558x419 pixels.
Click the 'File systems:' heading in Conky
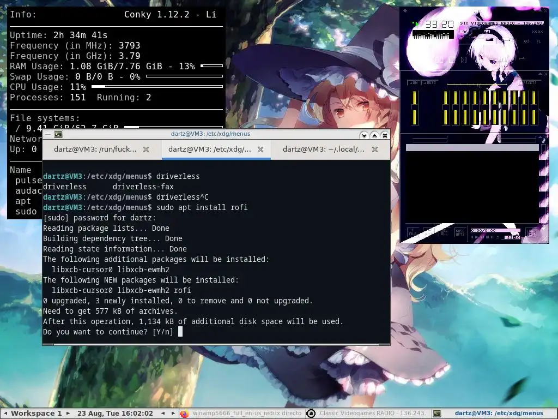pyautogui.click(x=45, y=118)
